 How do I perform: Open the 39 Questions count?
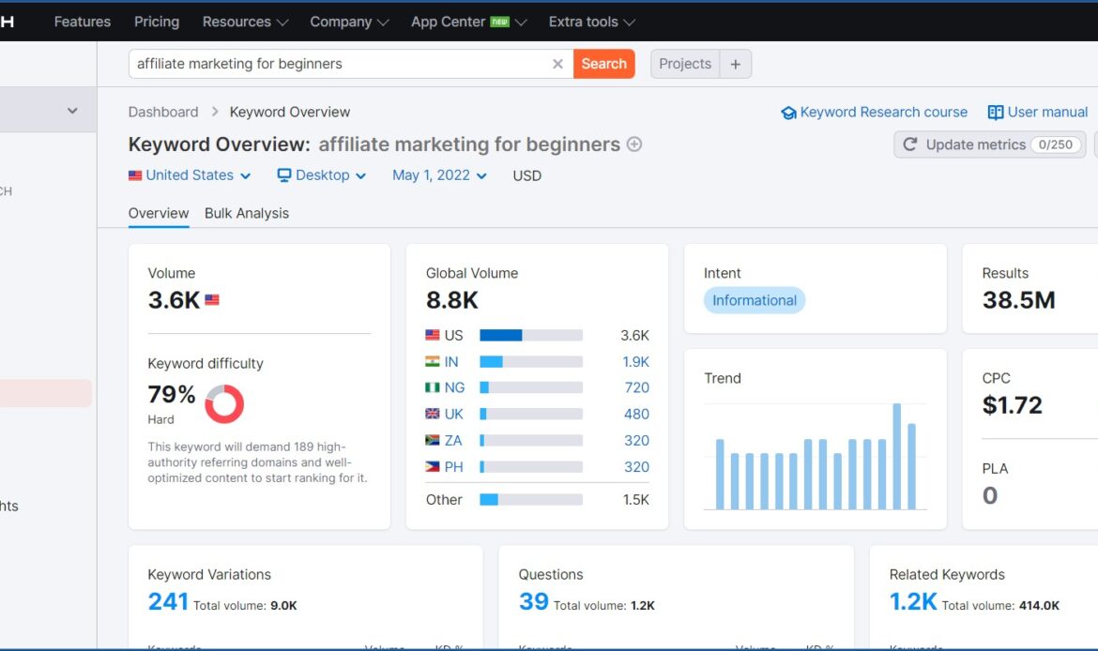point(534,601)
